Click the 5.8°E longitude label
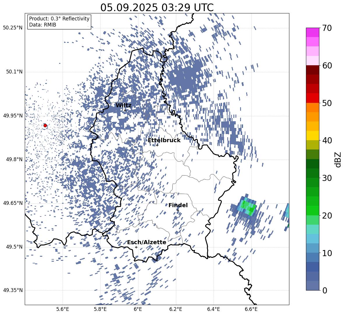 pos(100,309)
